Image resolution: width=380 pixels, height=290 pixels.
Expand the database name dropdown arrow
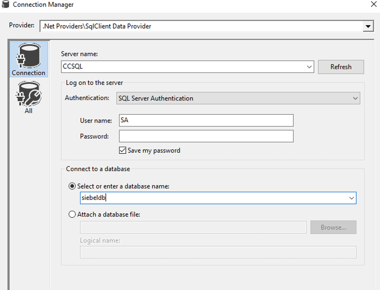[351, 198]
